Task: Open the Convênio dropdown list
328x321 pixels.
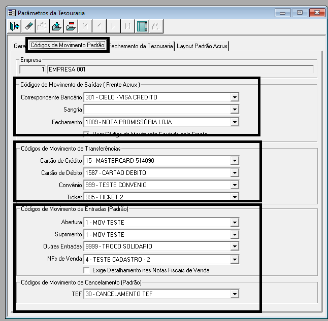Action: pyautogui.click(x=235, y=185)
